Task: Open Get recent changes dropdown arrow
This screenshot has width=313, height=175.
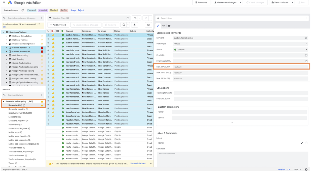Action: [240, 3]
